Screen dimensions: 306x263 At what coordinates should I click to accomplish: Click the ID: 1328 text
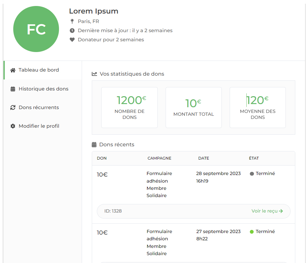pos(113,211)
